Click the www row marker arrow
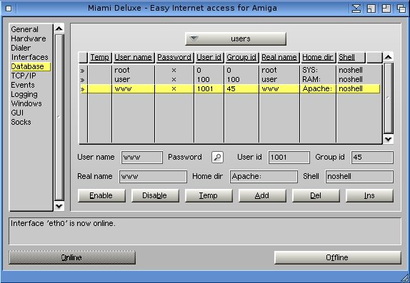 [x=83, y=89]
